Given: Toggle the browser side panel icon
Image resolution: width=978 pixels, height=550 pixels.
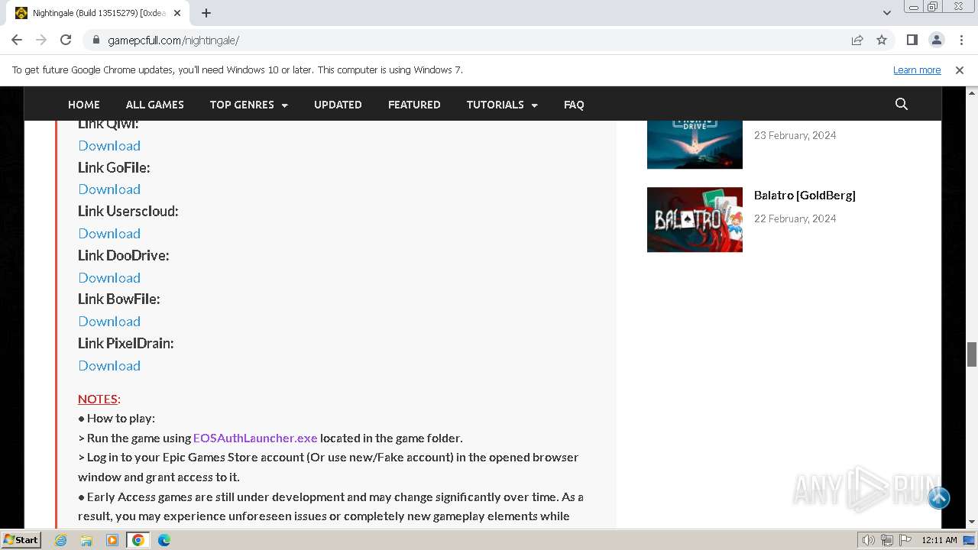Looking at the screenshot, I should [x=912, y=40].
